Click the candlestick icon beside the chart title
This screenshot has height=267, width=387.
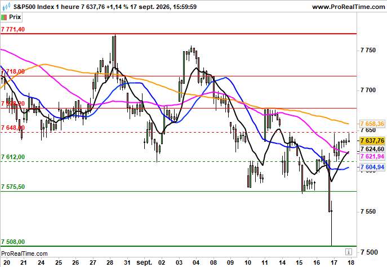point(6,7)
